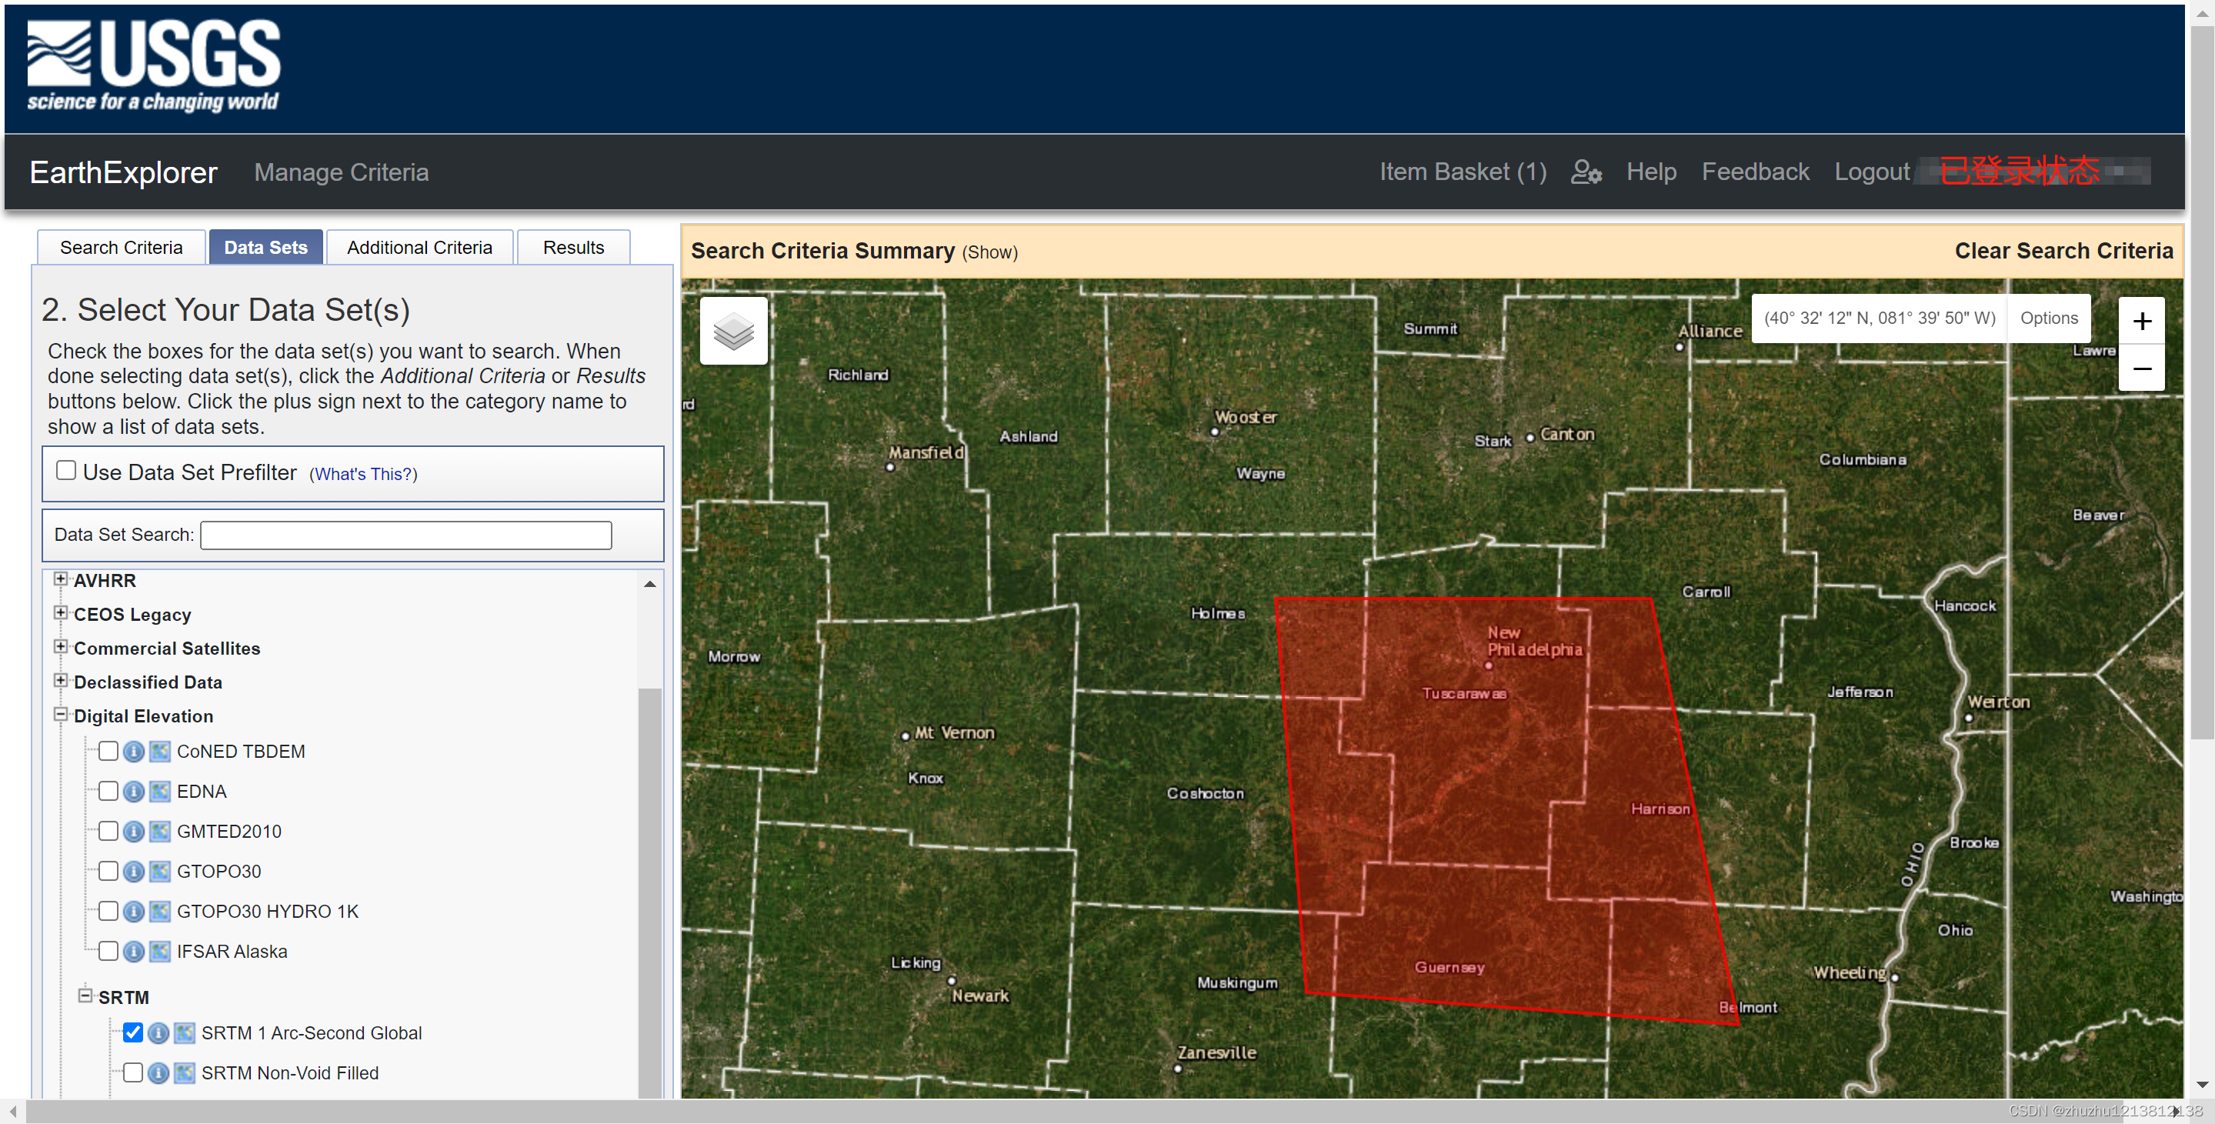Open the user profile settings icon
The width and height of the screenshot is (2215, 1124).
click(x=1586, y=172)
